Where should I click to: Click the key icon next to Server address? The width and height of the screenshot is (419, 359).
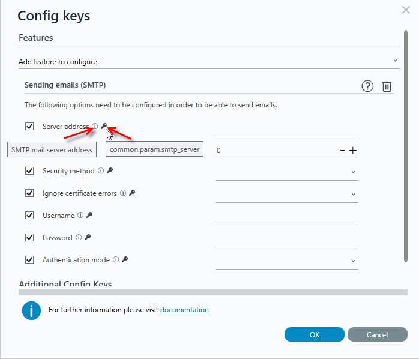tap(104, 126)
